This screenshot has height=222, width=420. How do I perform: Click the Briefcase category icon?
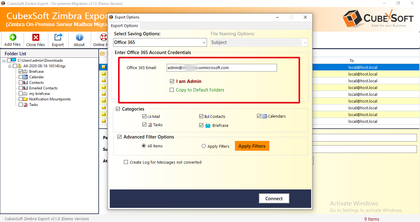(x=208, y=125)
